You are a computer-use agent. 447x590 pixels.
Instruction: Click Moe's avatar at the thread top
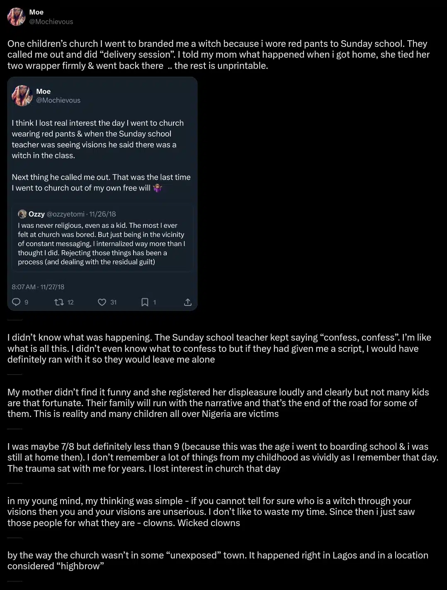click(17, 17)
